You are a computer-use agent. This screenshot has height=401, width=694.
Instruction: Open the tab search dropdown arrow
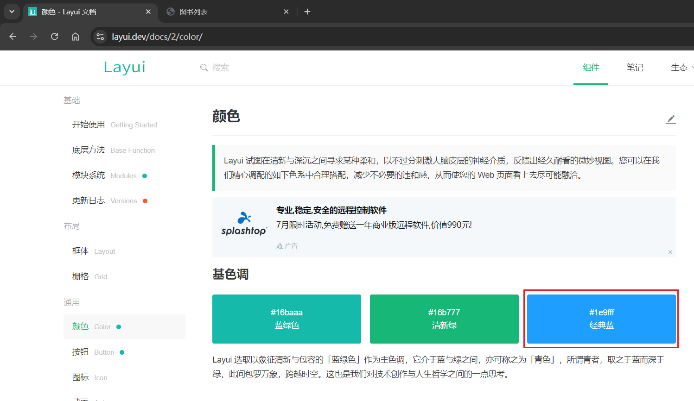(12, 12)
